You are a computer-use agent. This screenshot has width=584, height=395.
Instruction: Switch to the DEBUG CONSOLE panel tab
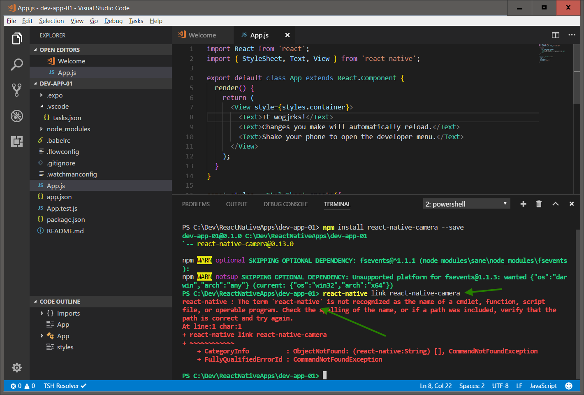[286, 204]
